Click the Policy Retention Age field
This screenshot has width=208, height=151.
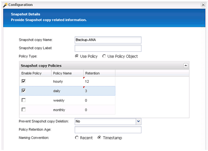click(108, 130)
